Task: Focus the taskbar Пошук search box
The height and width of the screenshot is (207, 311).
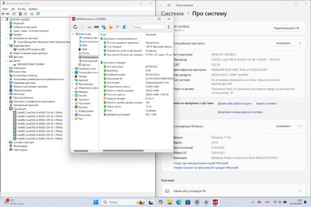Action: 124,202
